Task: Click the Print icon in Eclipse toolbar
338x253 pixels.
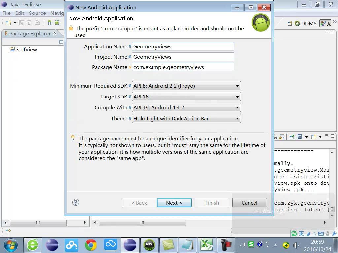Action: 37,23
